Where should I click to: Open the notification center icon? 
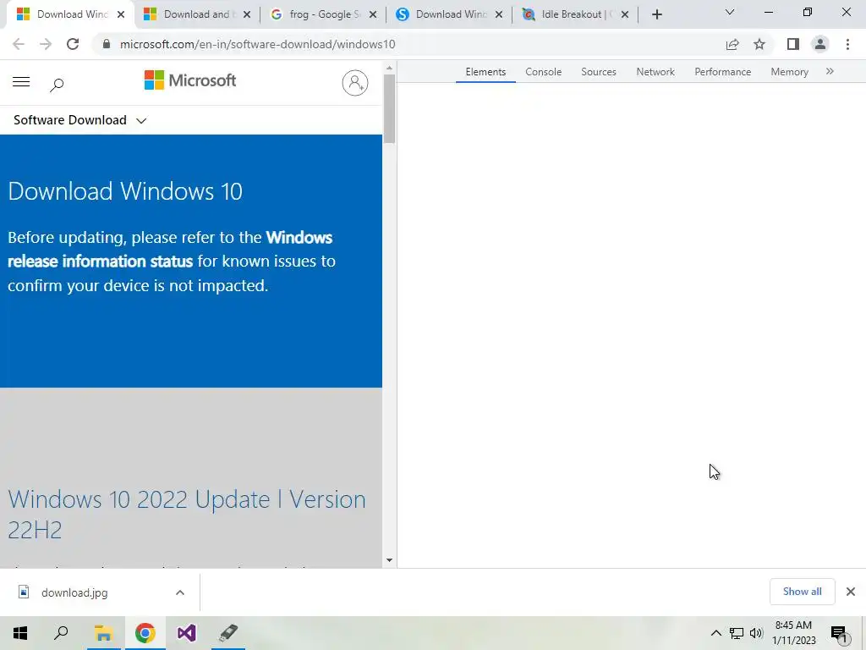839,635
